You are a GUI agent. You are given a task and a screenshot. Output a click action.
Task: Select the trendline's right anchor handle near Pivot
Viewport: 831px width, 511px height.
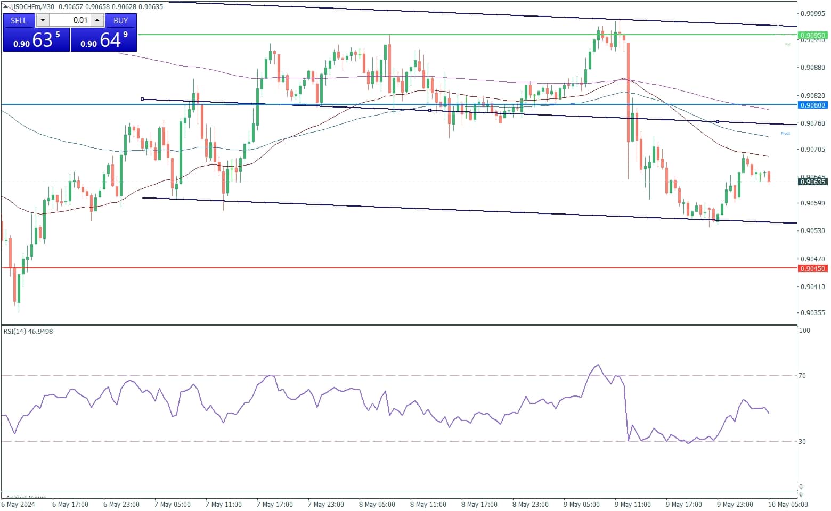[718, 122]
